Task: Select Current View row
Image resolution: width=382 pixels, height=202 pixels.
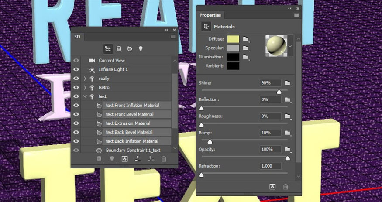Action: coord(126,60)
